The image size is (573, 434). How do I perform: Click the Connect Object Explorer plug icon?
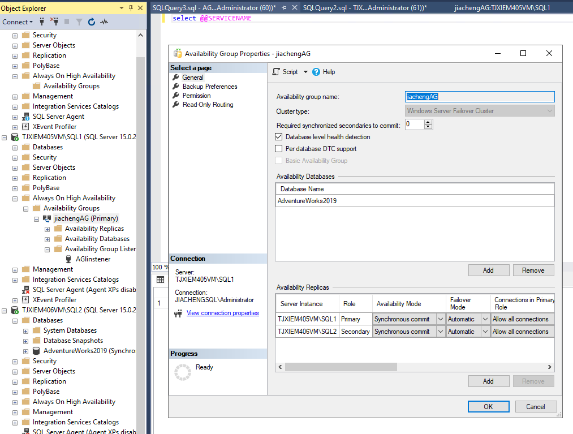(43, 22)
